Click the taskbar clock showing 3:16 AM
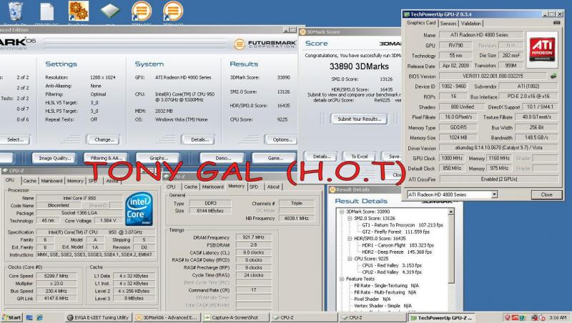The height and width of the screenshot is (323, 572). coord(558,317)
